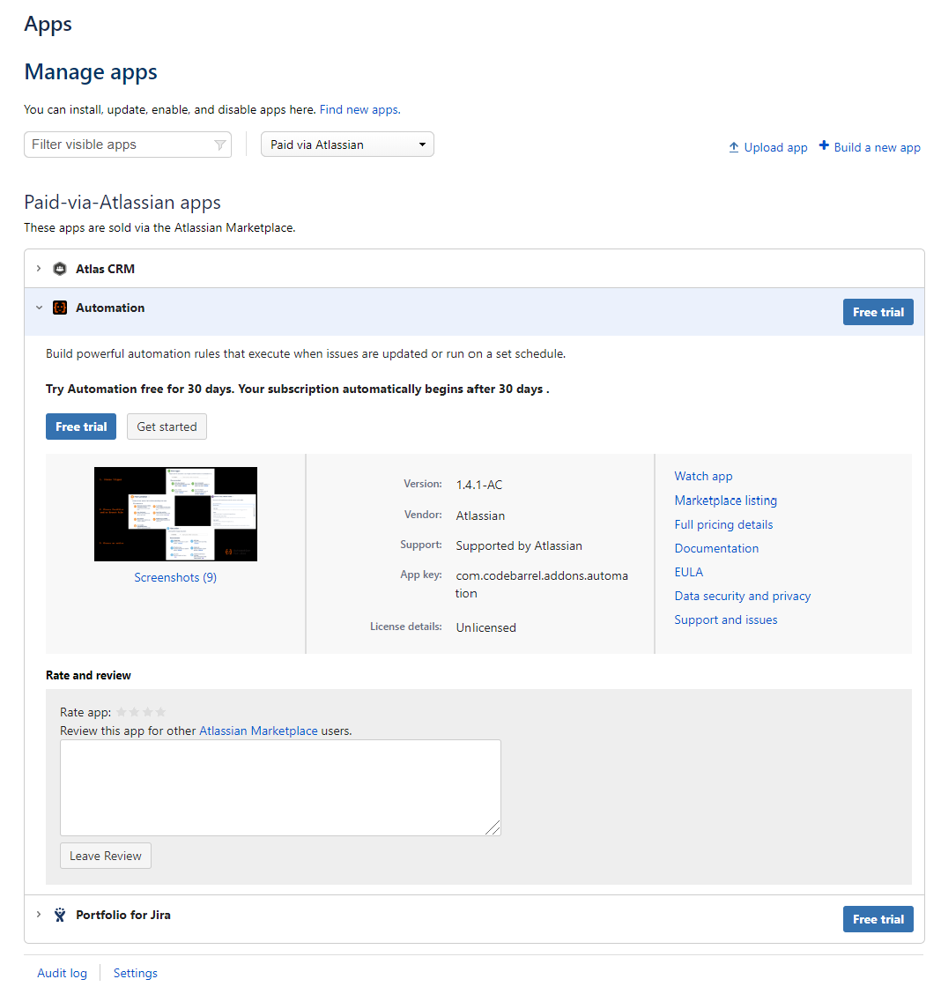The width and height of the screenshot is (941, 994).
Task: Expand the Portfolio for Jira row
Action: tap(39, 914)
